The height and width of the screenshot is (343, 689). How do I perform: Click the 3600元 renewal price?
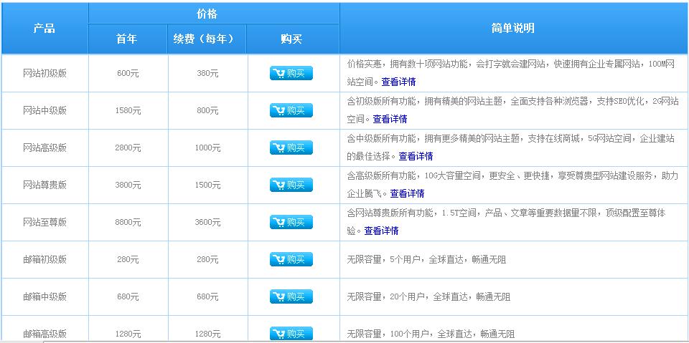click(x=207, y=223)
